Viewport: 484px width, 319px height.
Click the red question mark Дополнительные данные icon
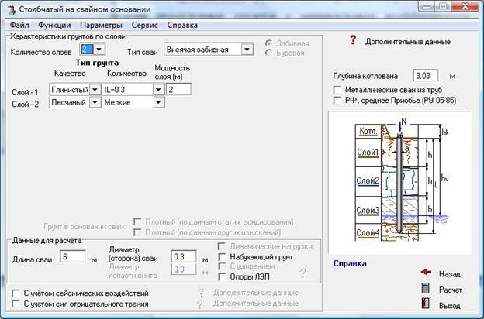tap(352, 40)
